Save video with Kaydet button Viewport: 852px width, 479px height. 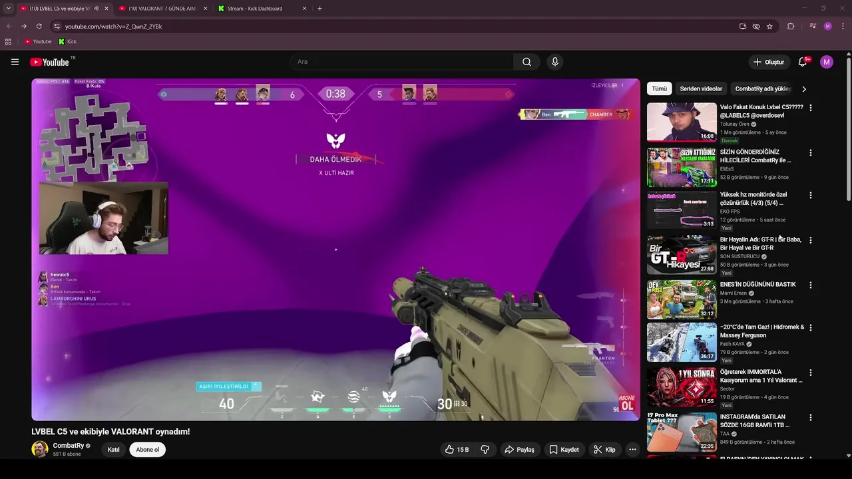pos(564,450)
